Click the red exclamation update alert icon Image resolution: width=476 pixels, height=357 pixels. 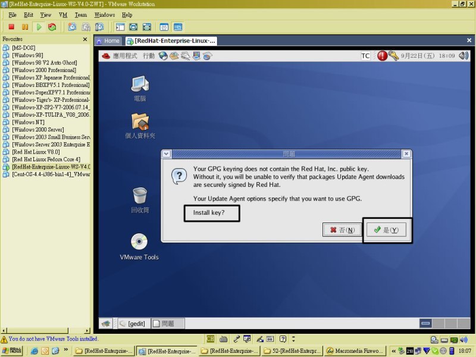[x=382, y=55]
